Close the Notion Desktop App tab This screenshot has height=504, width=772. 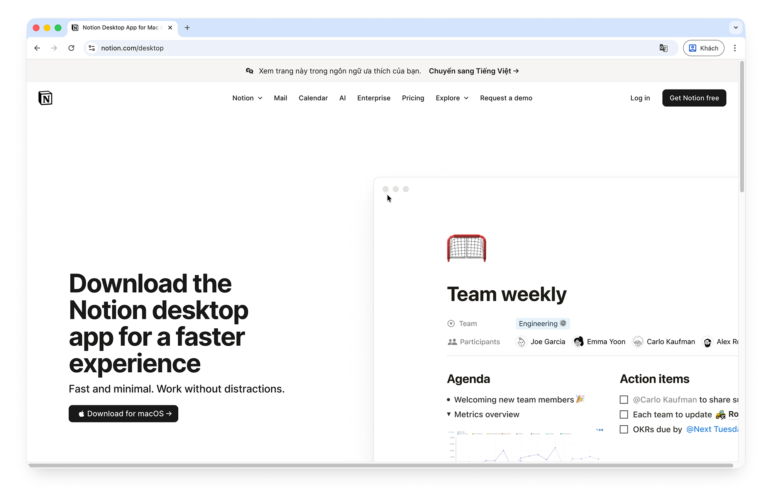(170, 28)
